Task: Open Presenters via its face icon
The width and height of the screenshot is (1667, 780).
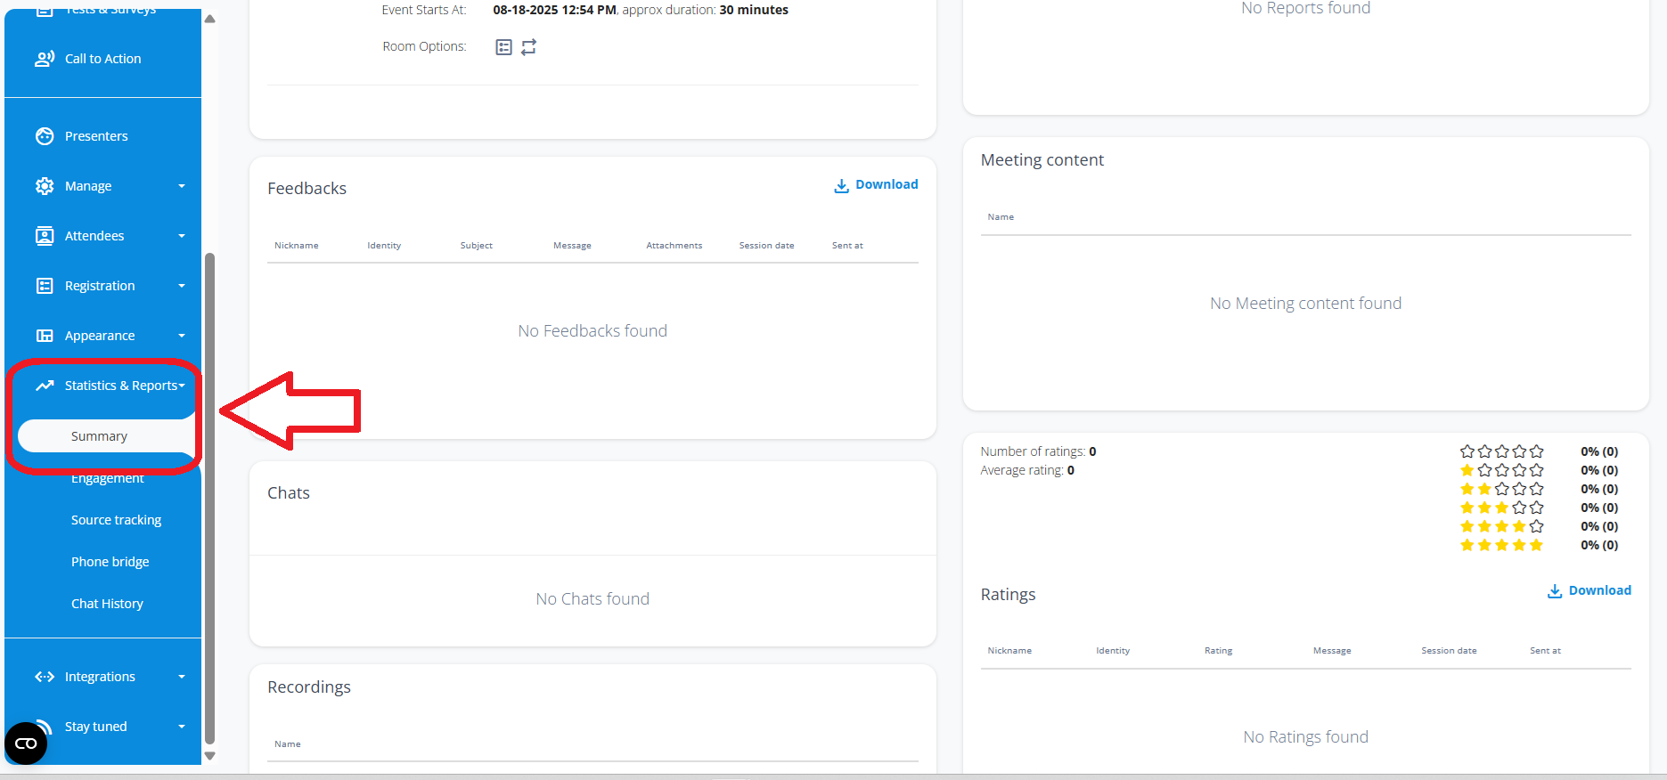Action: pos(45,136)
